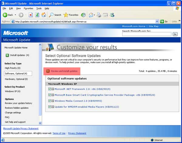Image resolution: width=182 pixels, height=143 pixels.
Task: Click the green Install Updates arrow icon
Action: point(7,55)
